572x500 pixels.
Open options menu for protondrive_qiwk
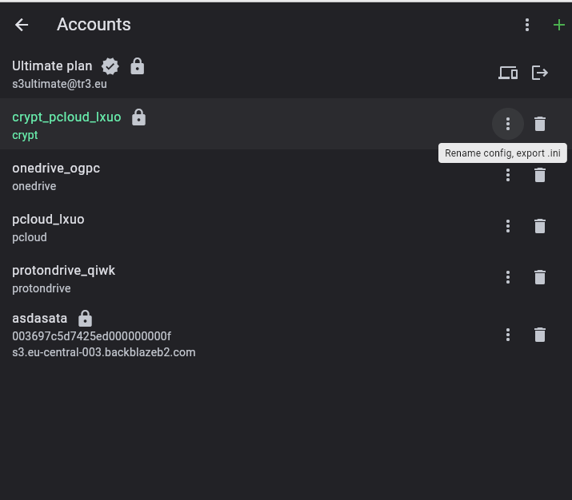tap(508, 277)
